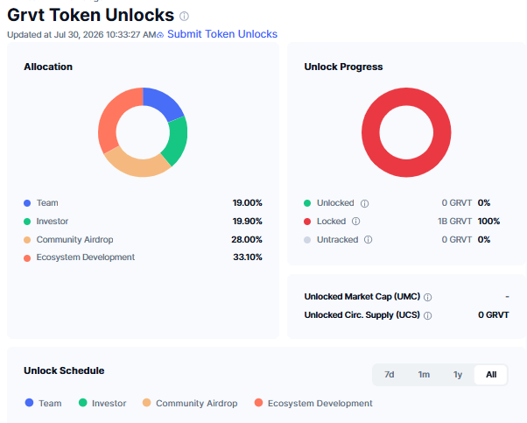
Task: Click the upload icon before Submit Token Unlocks
Action: tap(160, 35)
